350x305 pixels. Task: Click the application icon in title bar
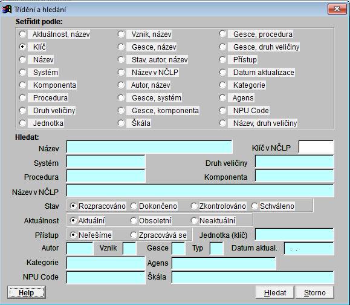(x=6, y=10)
